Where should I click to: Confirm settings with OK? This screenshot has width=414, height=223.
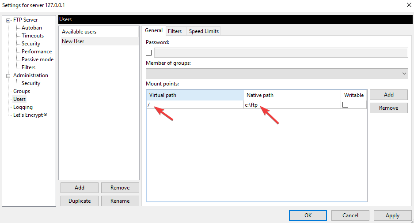308,216
